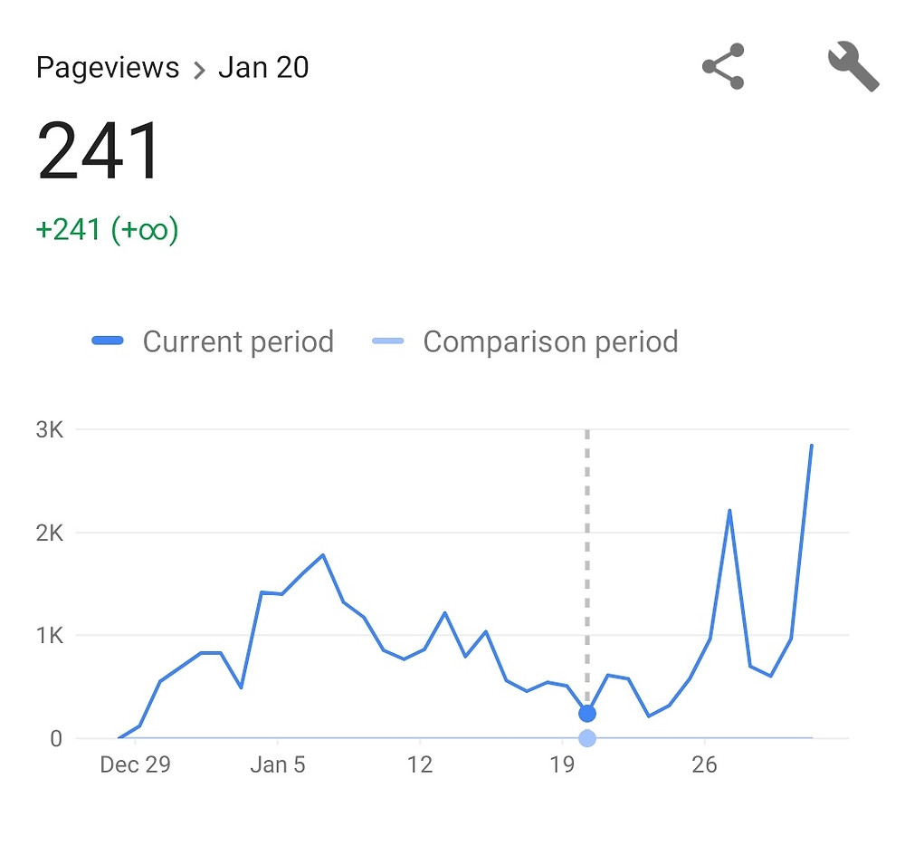This screenshot has width=905, height=865.
Task: Select the Pageviews breadcrumb label
Action: point(108,66)
